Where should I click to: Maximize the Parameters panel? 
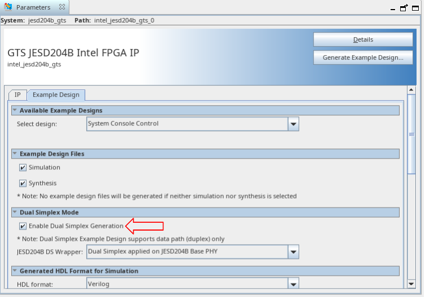pos(415,8)
